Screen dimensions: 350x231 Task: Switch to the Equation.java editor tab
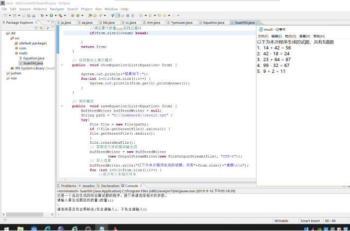coord(213,23)
